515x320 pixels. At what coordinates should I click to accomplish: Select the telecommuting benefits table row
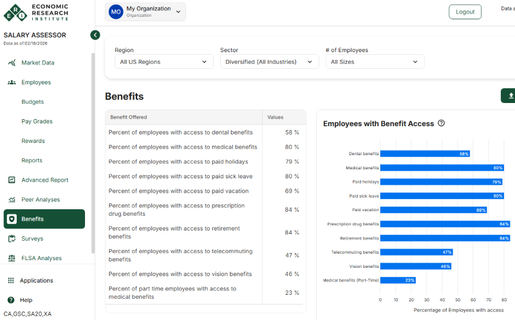pos(205,255)
